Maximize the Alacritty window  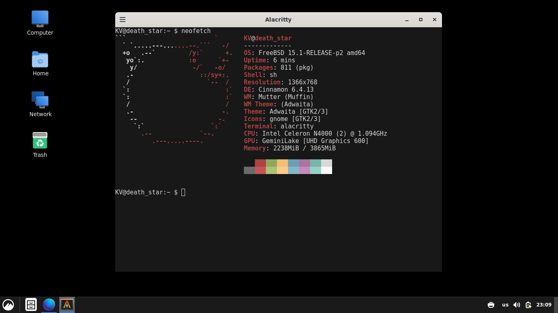tap(421, 20)
